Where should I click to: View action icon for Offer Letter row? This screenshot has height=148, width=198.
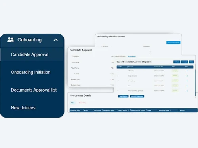coord(187,71)
